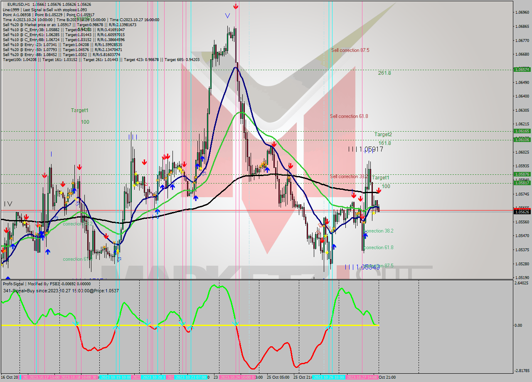Screen dimensions: 532x382
Task: Click the blue V pattern marker above the peak
Action: [228, 16]
